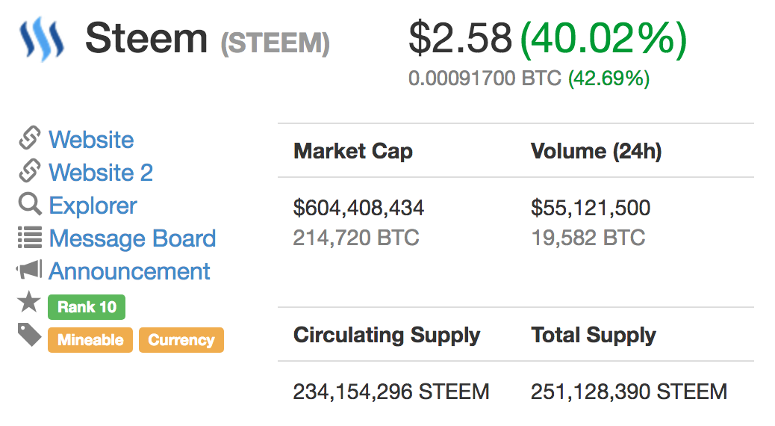Select the orange Currency tag

point(181,340)
